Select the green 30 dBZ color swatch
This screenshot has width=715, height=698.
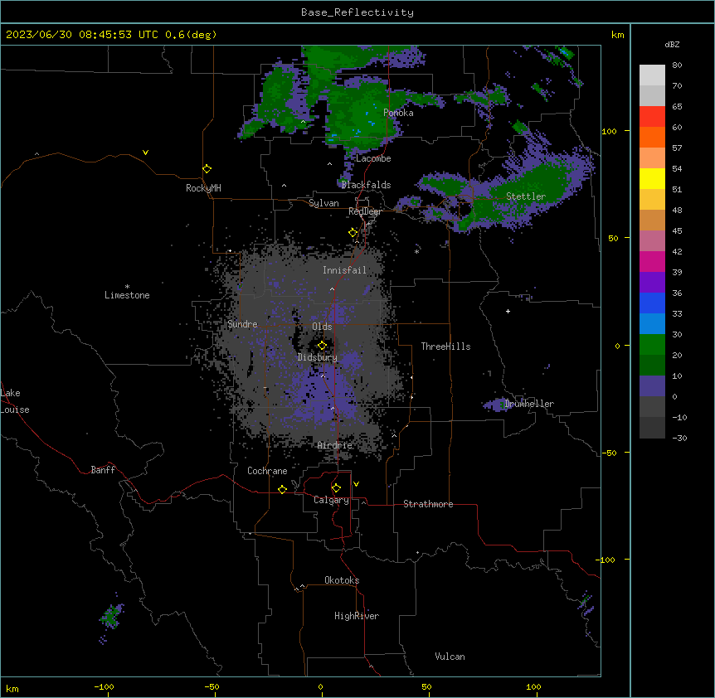coord(652,345)
